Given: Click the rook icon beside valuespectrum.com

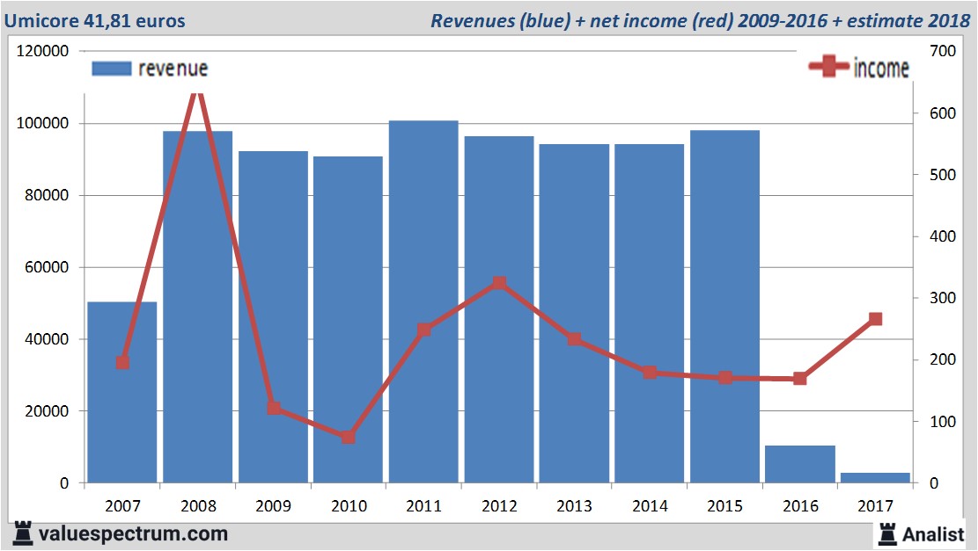Looking at the screenshot, I should click(x=23, y=534).
